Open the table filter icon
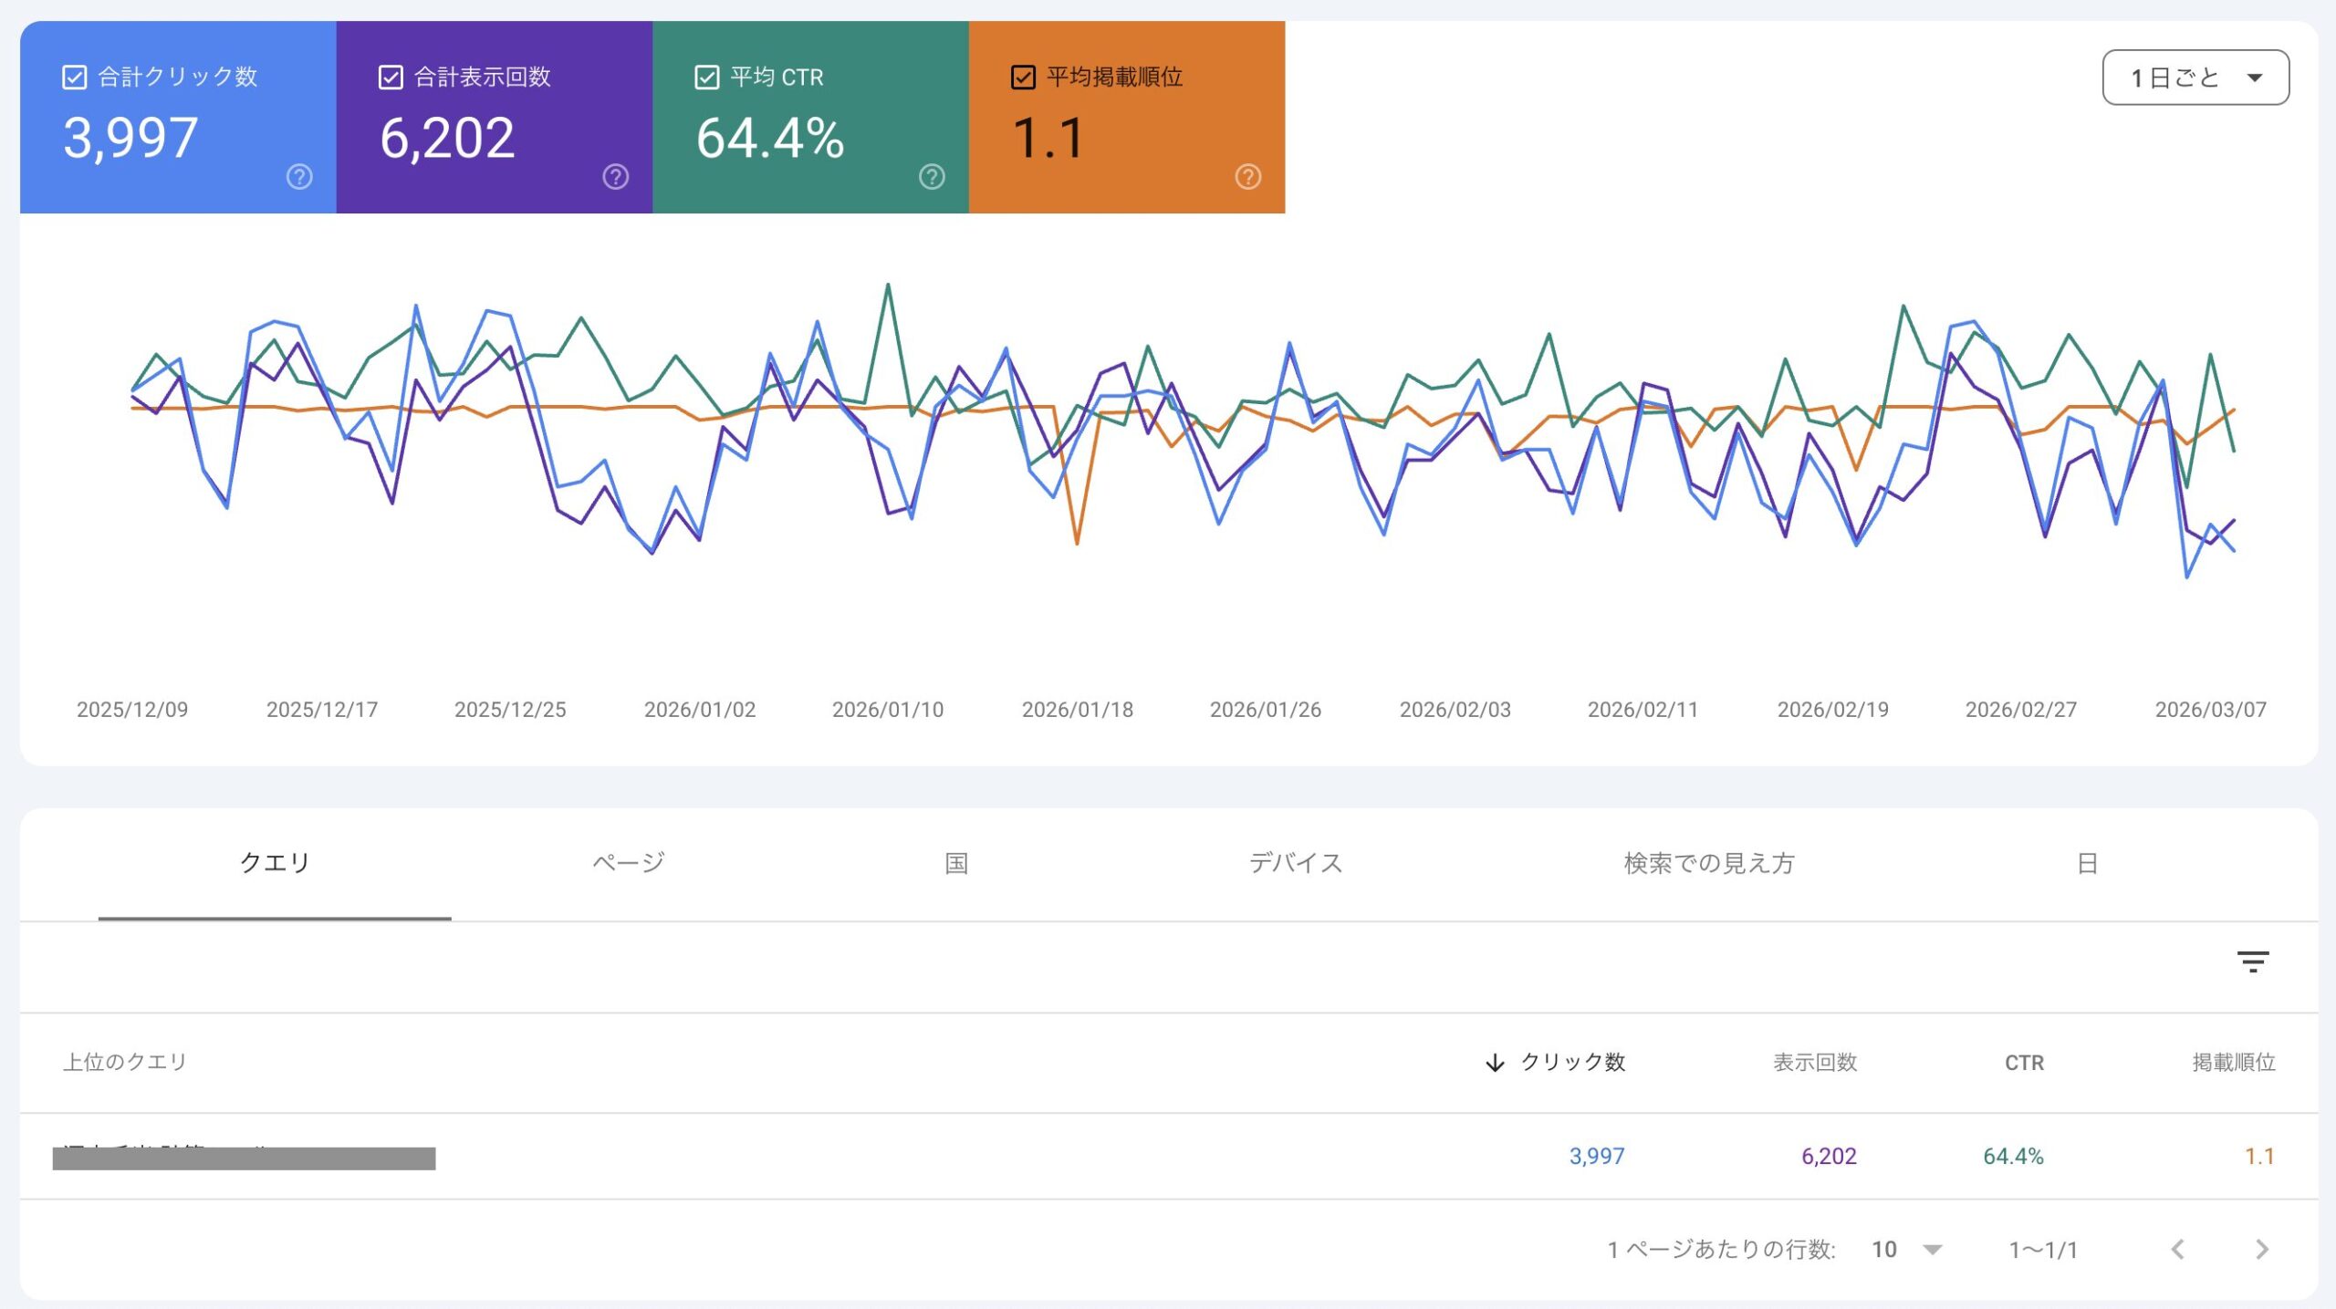Image resolution: width=2336 pixels, height=1309 pixels. tap(2252, 961)
